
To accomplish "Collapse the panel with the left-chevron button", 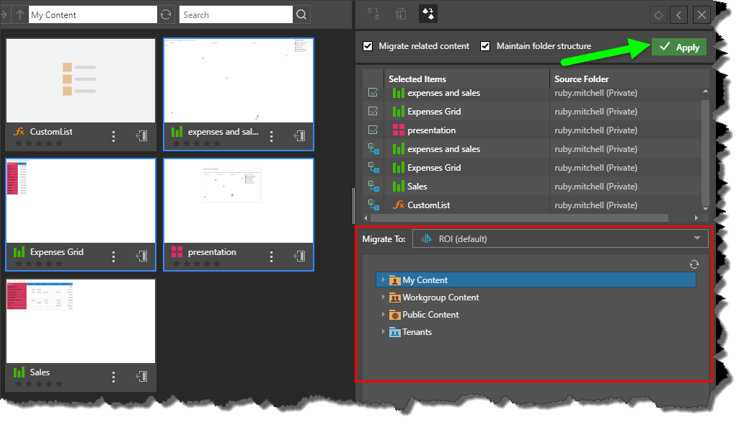I will (x=678, y=14).
